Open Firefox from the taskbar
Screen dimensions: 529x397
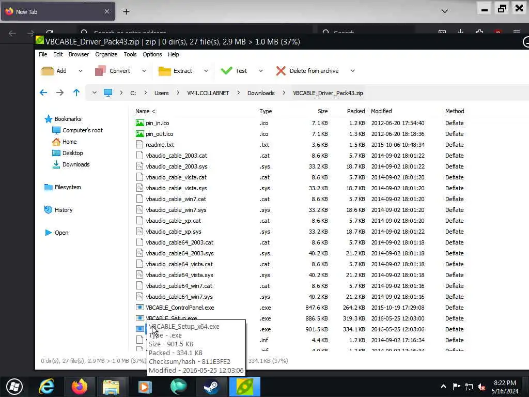tap(79, 387)
